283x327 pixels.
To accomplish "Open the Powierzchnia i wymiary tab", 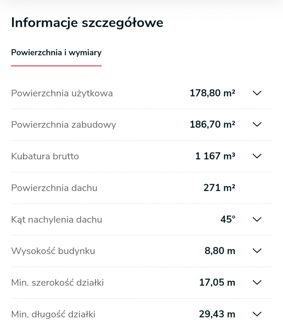I will click(x=56, y=53).
